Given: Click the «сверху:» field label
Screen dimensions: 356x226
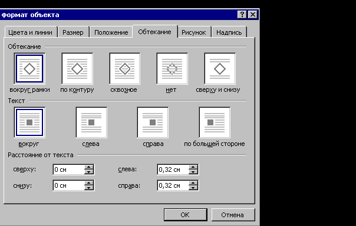Looking at the screenshot, I should 25,169.
